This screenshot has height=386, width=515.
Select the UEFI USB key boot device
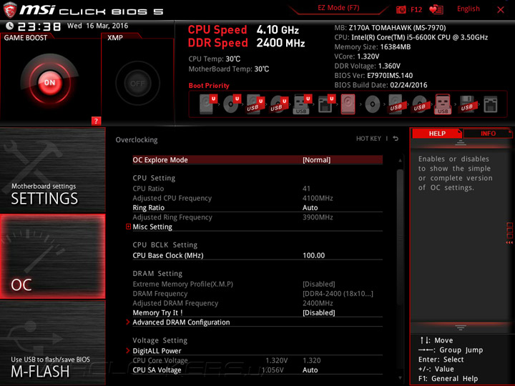302,104
